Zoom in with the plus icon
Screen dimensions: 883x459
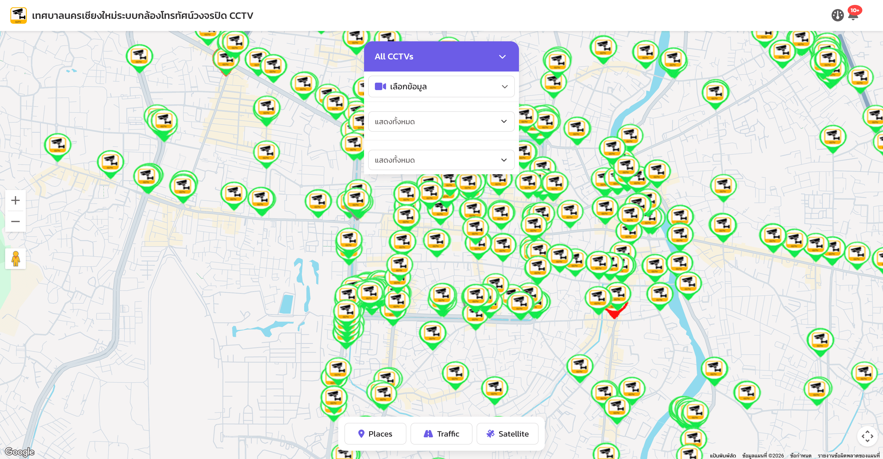tap(15, 200)
